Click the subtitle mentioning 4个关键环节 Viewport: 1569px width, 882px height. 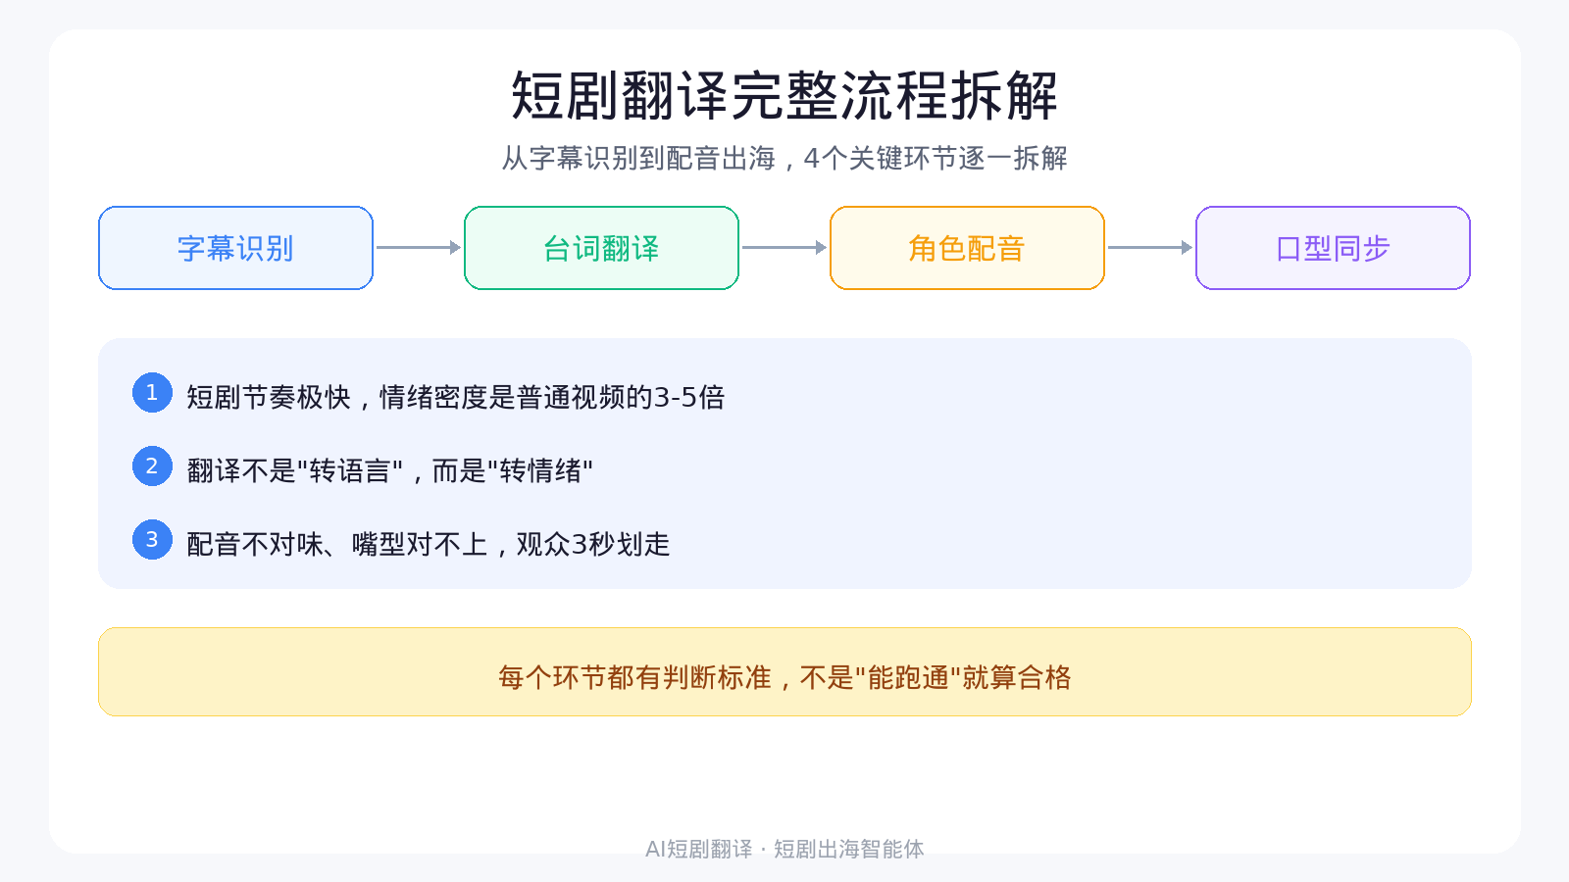coord(784,158)
